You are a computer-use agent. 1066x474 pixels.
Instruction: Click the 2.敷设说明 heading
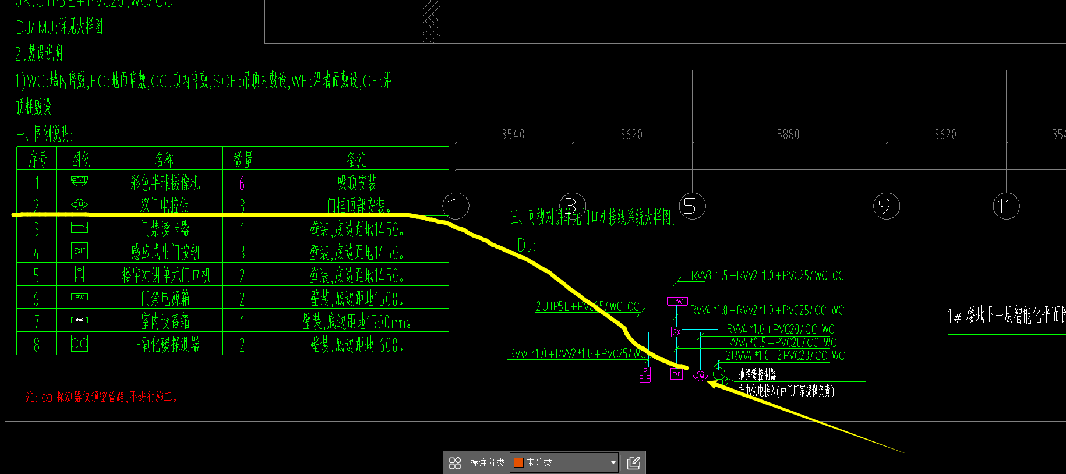[38, 54]
